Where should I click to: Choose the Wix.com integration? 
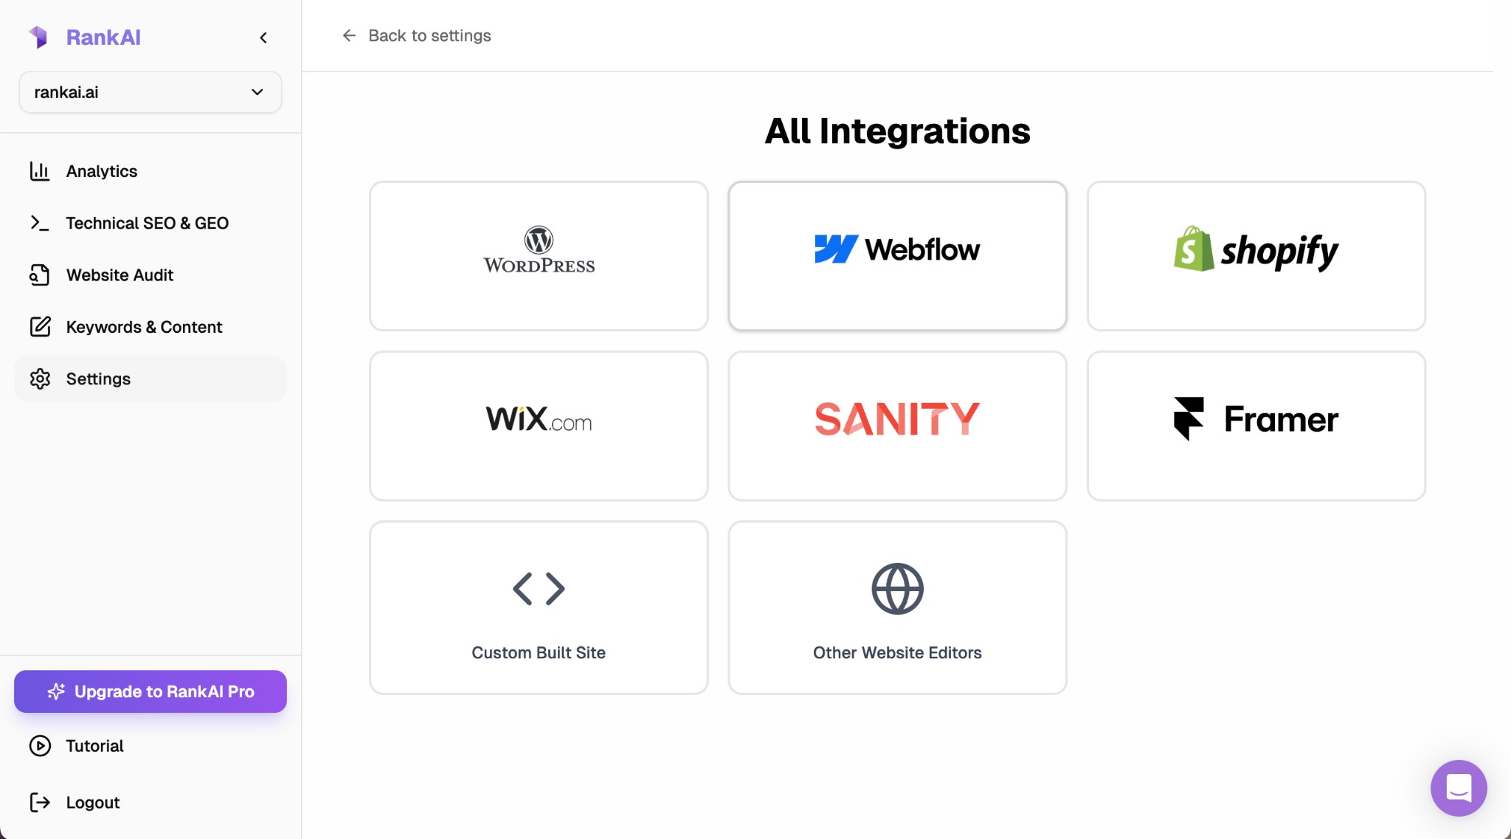(538, 426)
